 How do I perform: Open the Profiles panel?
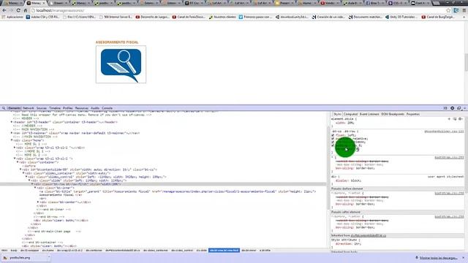pos(68,108)
